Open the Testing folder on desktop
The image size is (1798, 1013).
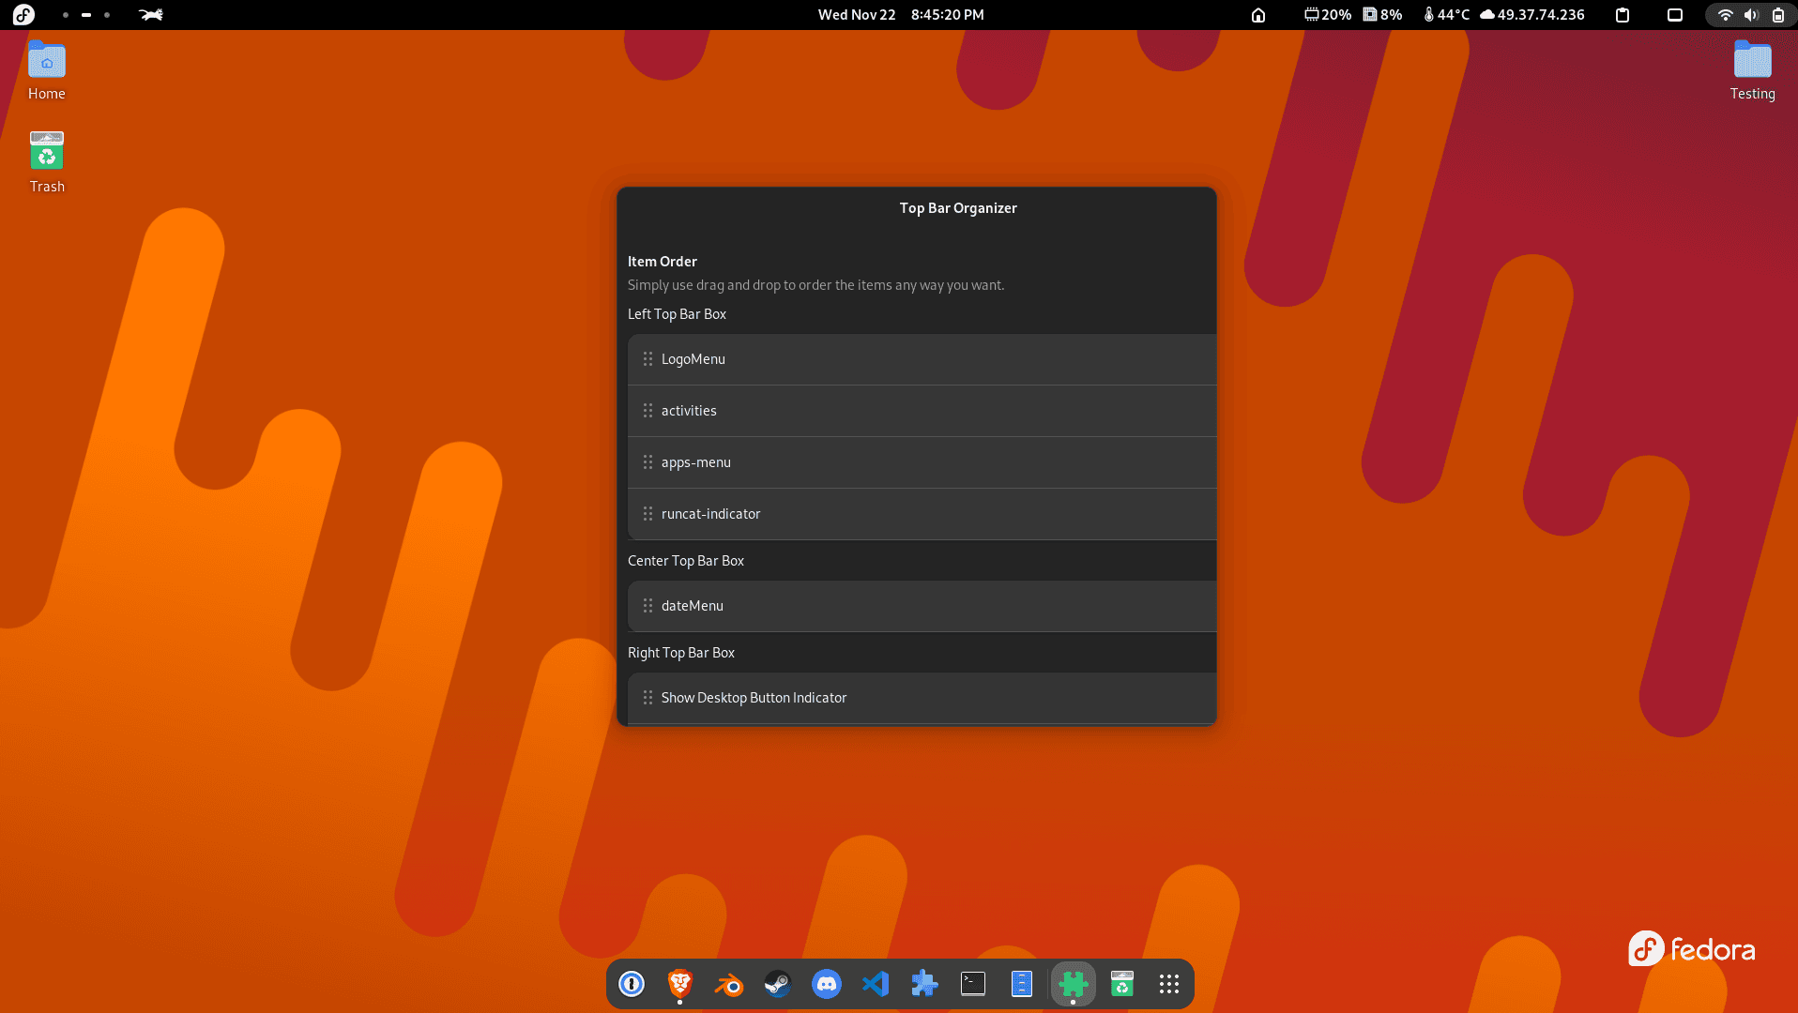pyautogui.click(x=1752, y=71)
